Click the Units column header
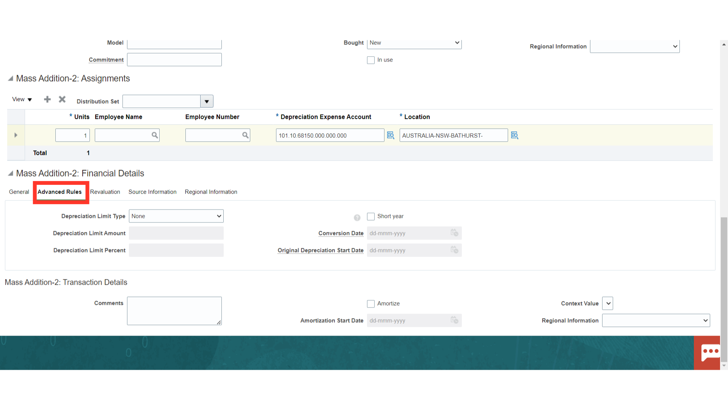Screen dimensions: 728x410 (x=82, y=117)
